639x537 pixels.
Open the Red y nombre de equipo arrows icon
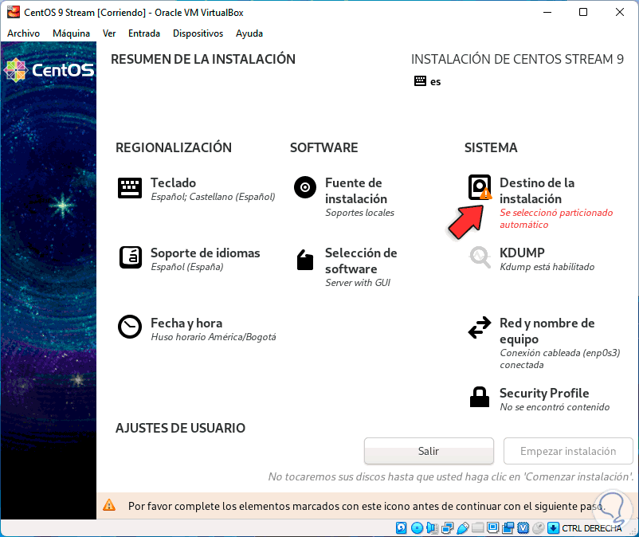pyautogui.click(x=480, y=327)
